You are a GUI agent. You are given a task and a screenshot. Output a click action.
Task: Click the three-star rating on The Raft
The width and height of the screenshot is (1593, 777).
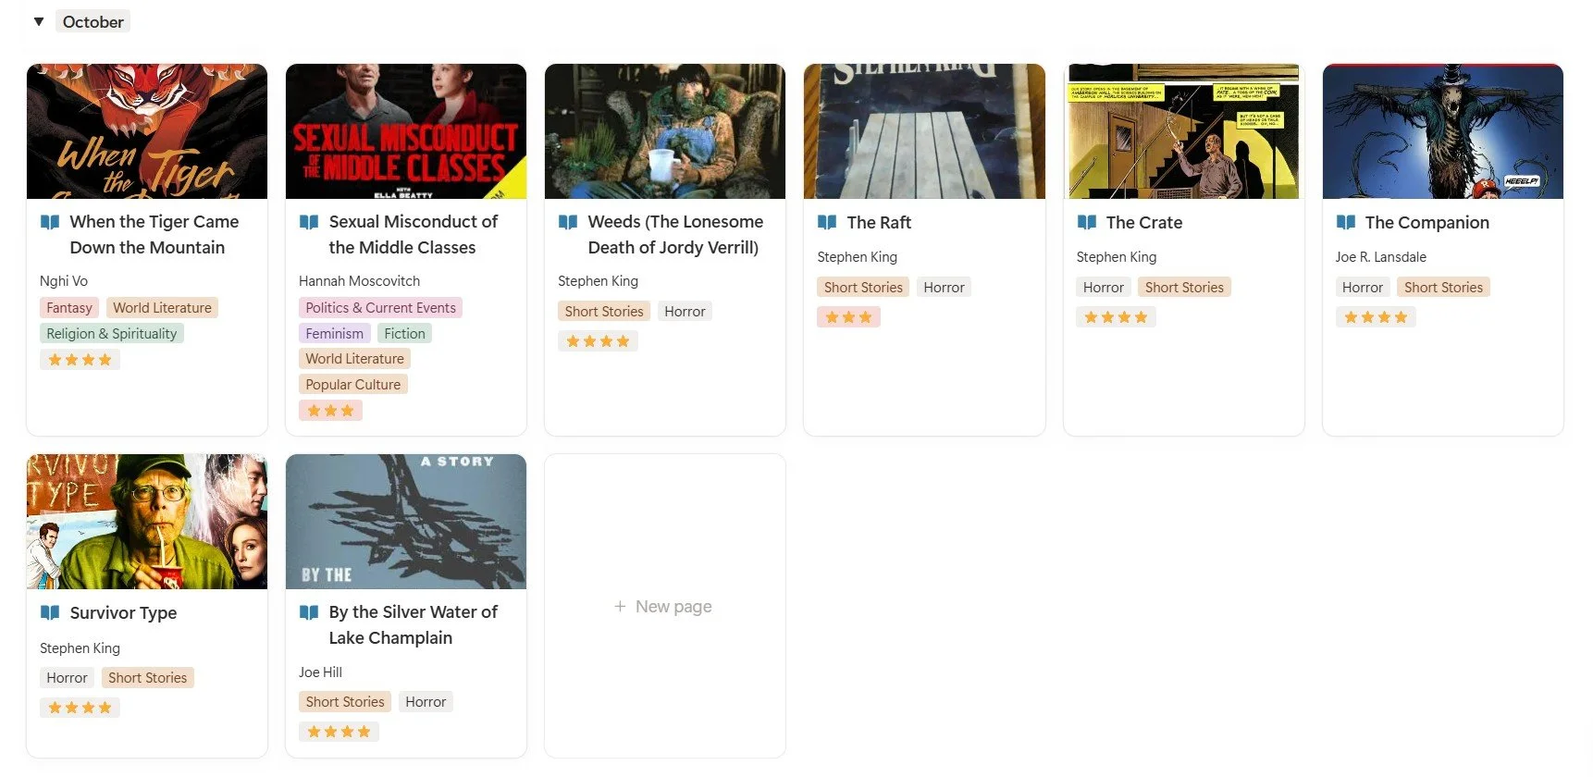click(x=848, y=317)
